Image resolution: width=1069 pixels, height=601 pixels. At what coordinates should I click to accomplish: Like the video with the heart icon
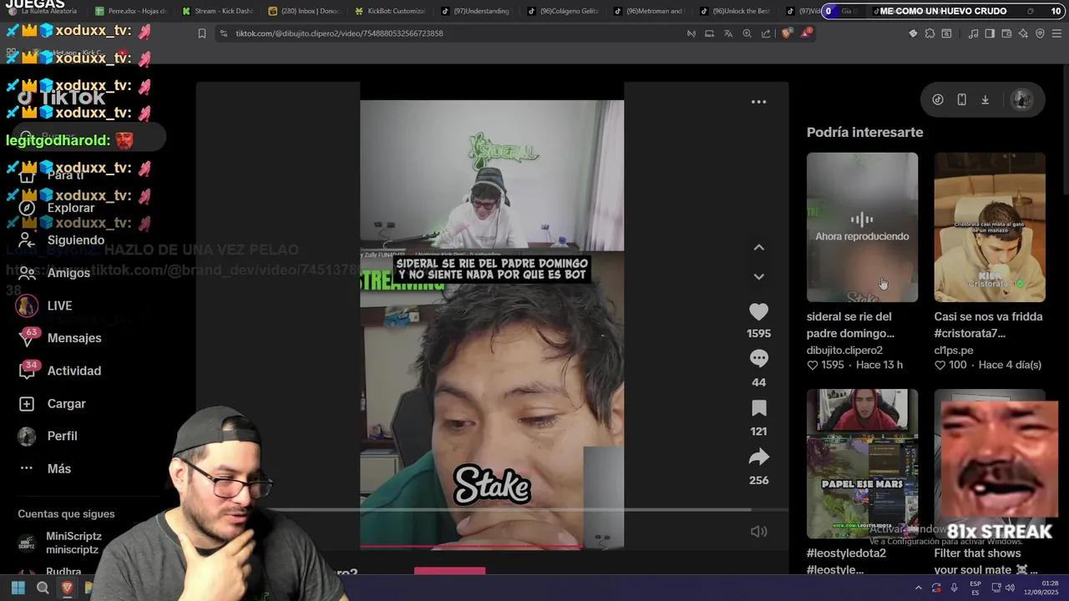[x=758, y=312]
